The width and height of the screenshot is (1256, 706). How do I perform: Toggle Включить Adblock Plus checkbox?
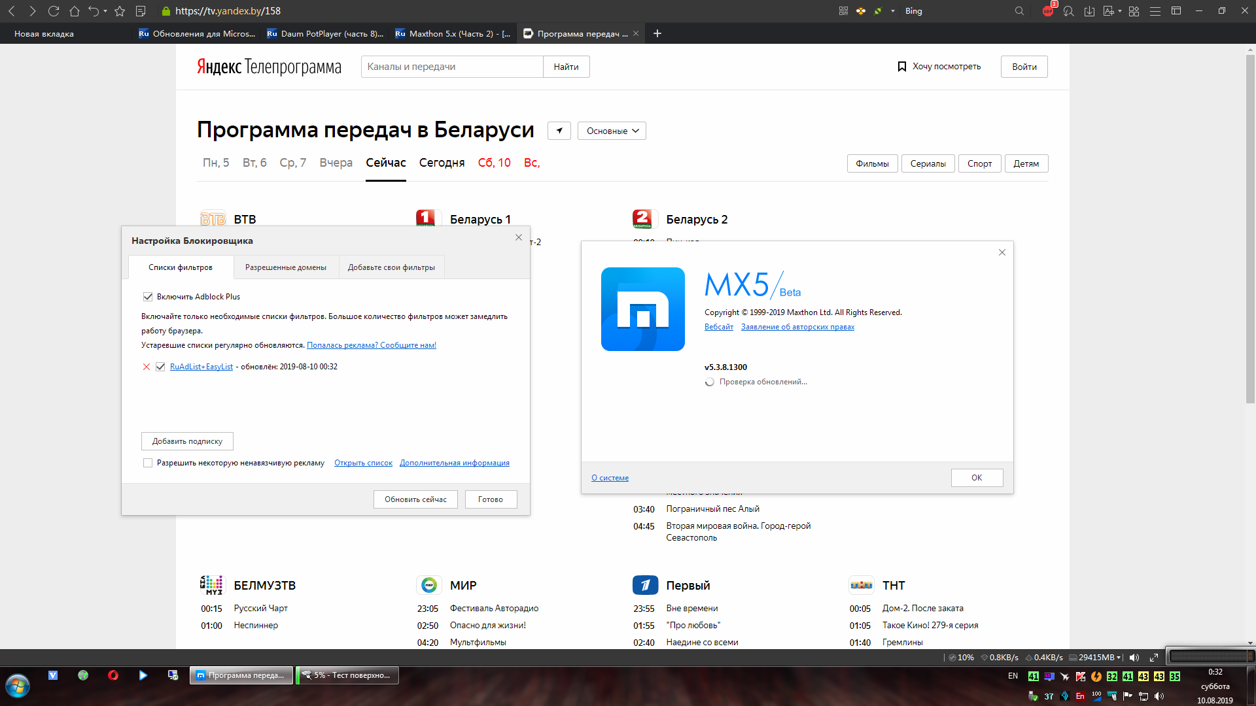click(x=148, y=297)
